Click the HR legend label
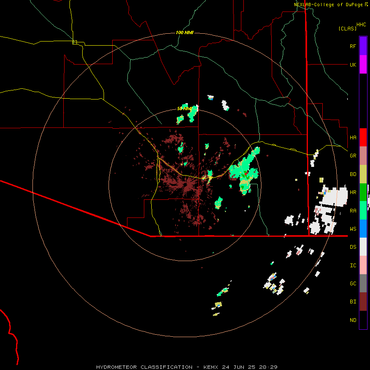The width and height of the screenshot is (370, 370). 353,192
